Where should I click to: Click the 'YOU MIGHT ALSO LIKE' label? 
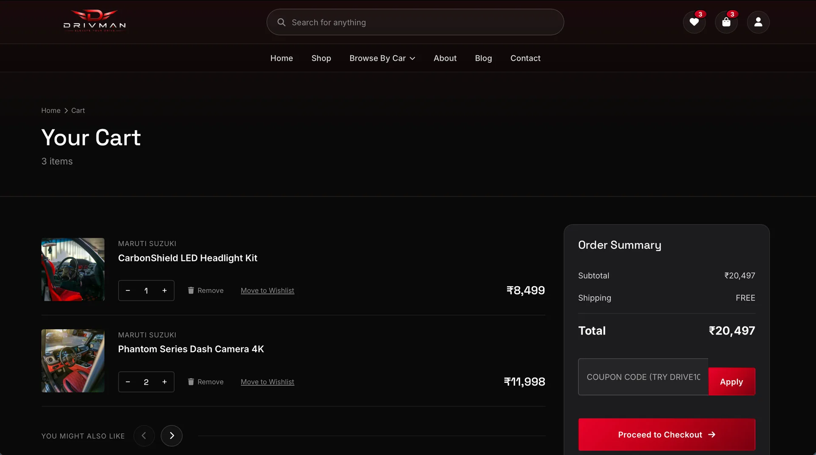[83, 436]
